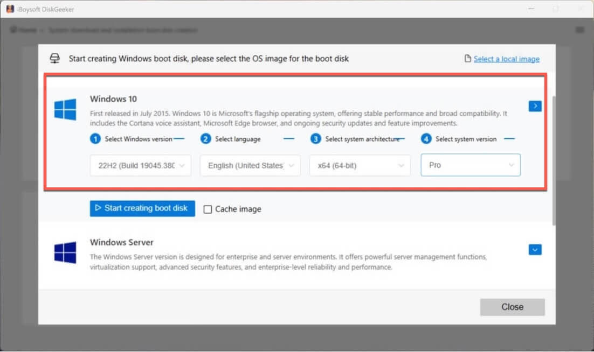
Task: Click the dialog's vertical scrollbar
Action: pos(554,161)
